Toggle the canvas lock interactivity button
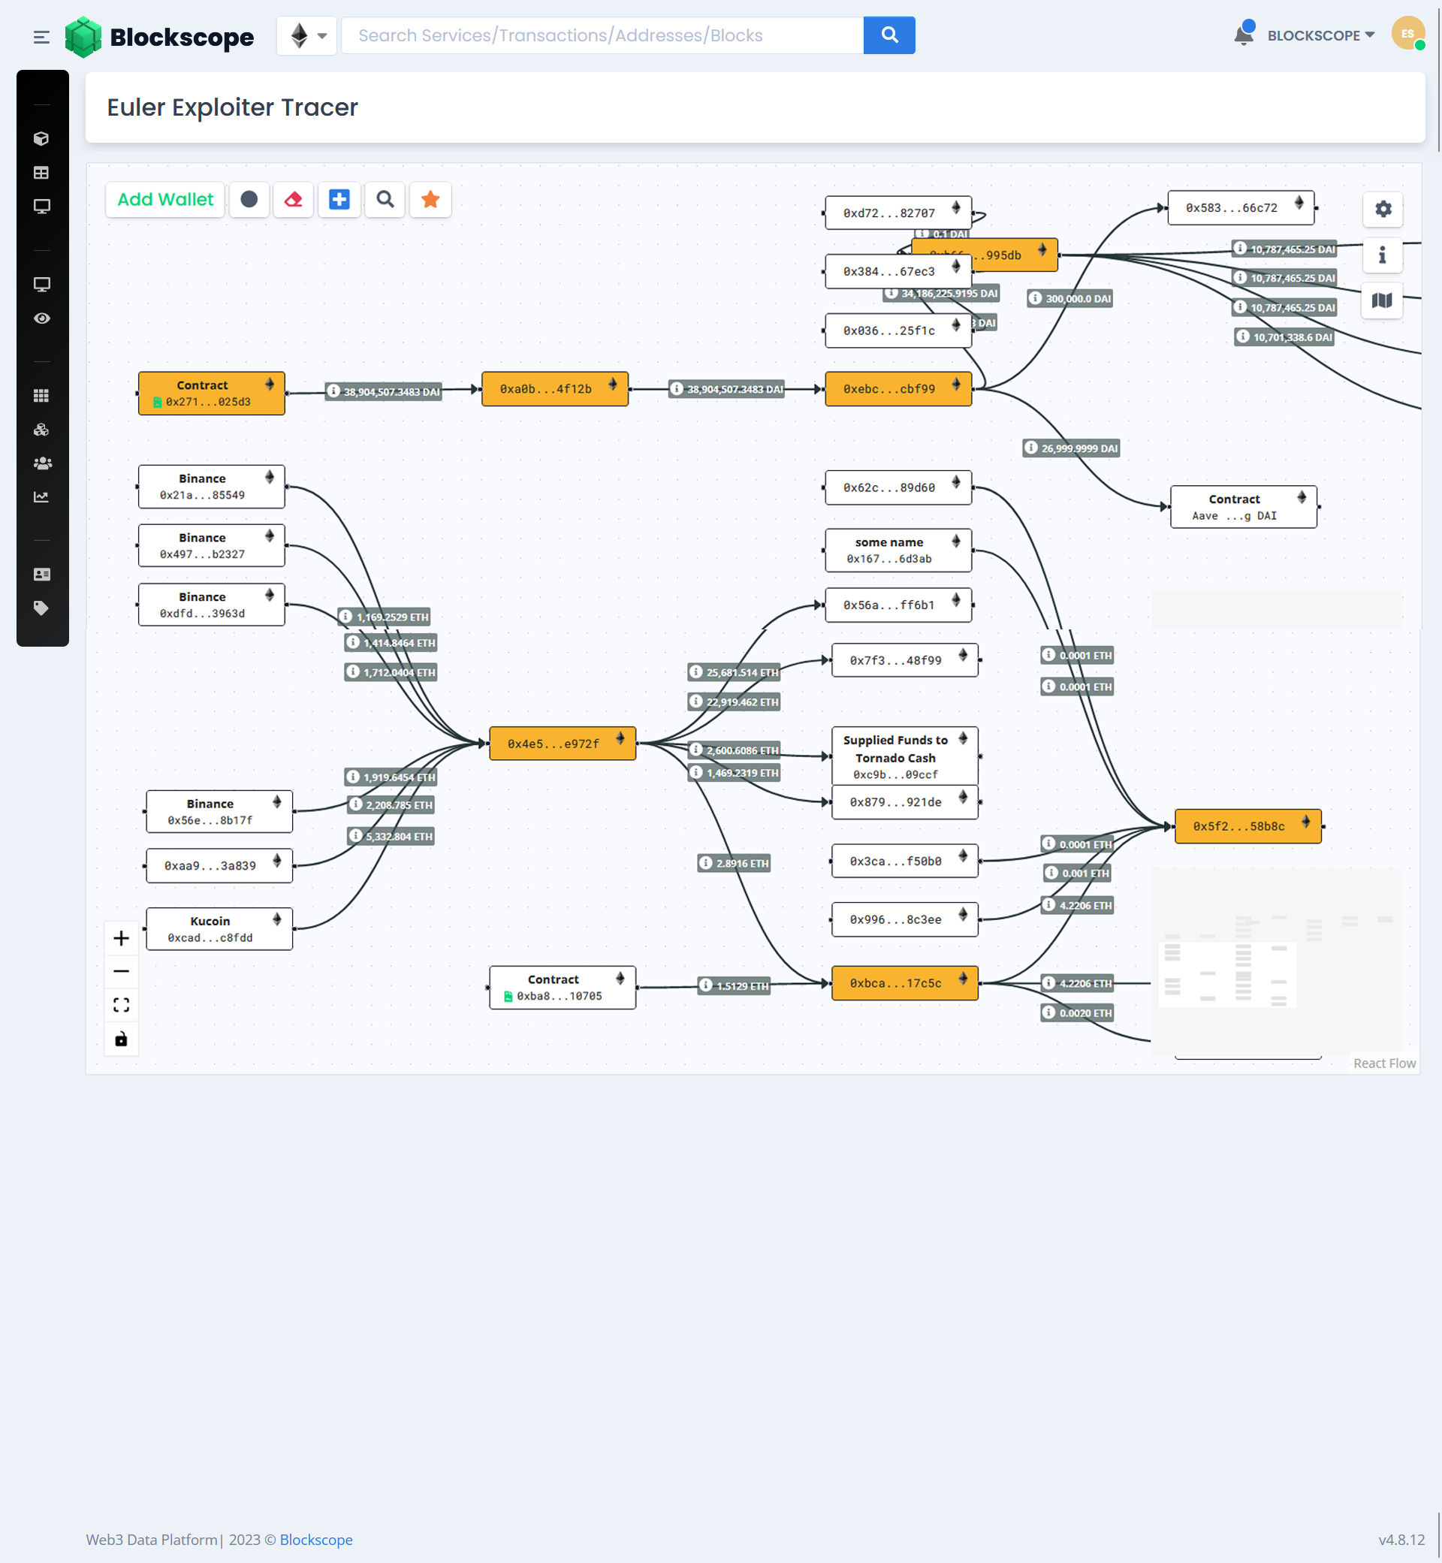Viewport: 1442px width, 1563px height. click(x=121, y=1039)
